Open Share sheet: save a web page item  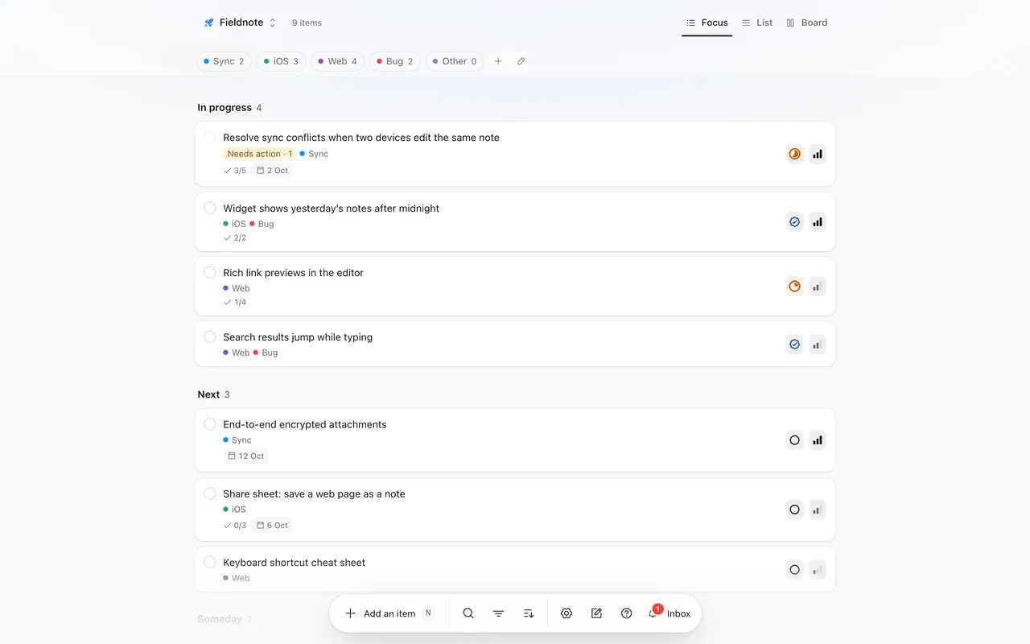click(515, 510)
